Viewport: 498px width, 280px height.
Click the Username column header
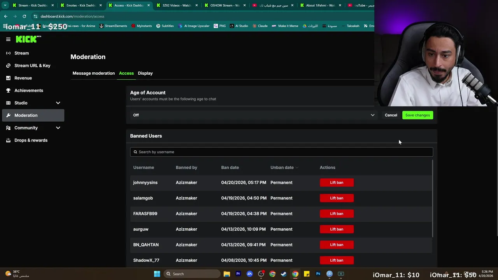tap(144, 167)
